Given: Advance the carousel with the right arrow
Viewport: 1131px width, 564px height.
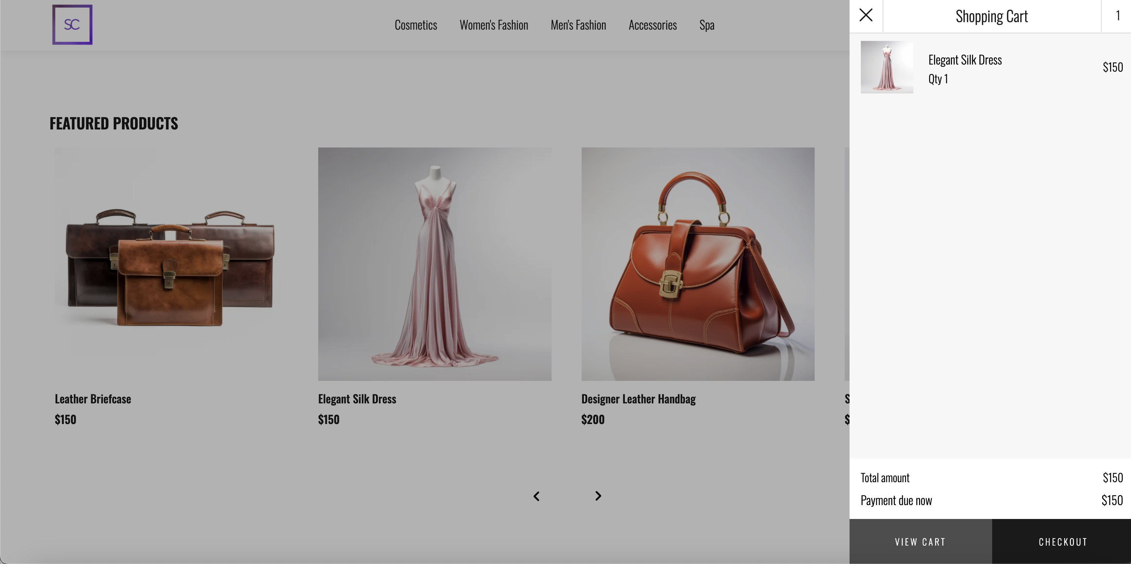Looking at the screenshot, I should pyautogui.click(x=597, y=496).
